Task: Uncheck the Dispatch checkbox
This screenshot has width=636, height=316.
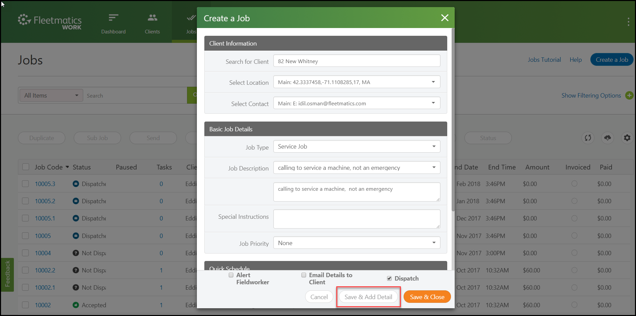Action: (389, 279)
